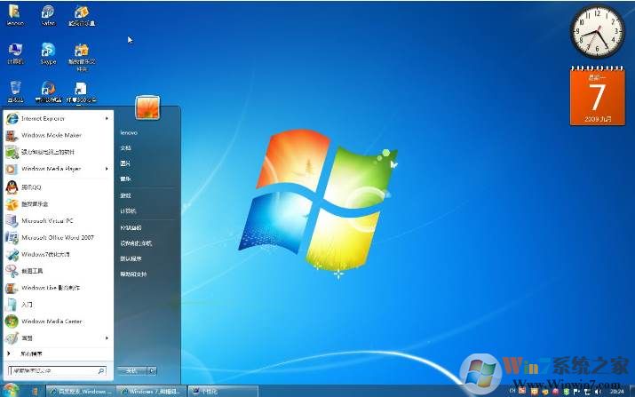Viewport: 635px width, 397px height.
Task: Open the lenovo folder on desktop
Action: click(x=15, y=13)
